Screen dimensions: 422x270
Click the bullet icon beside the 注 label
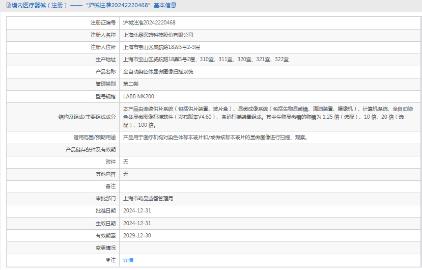pyautogui.click(x=108, y=260)
